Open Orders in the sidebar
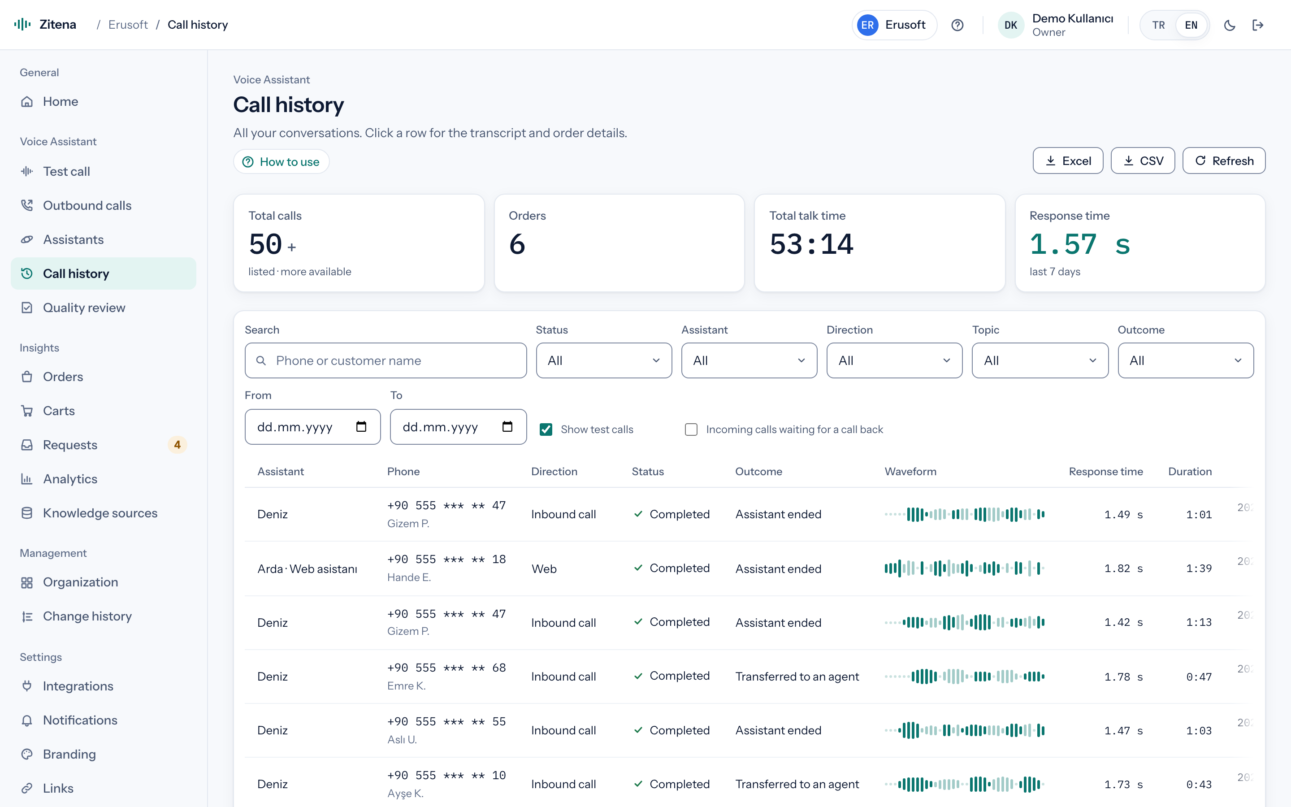 point(103,377)
